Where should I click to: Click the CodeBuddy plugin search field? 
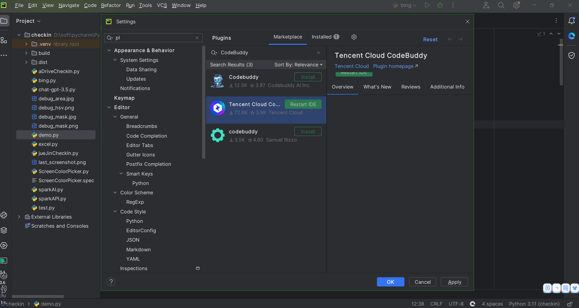[266, 53]
